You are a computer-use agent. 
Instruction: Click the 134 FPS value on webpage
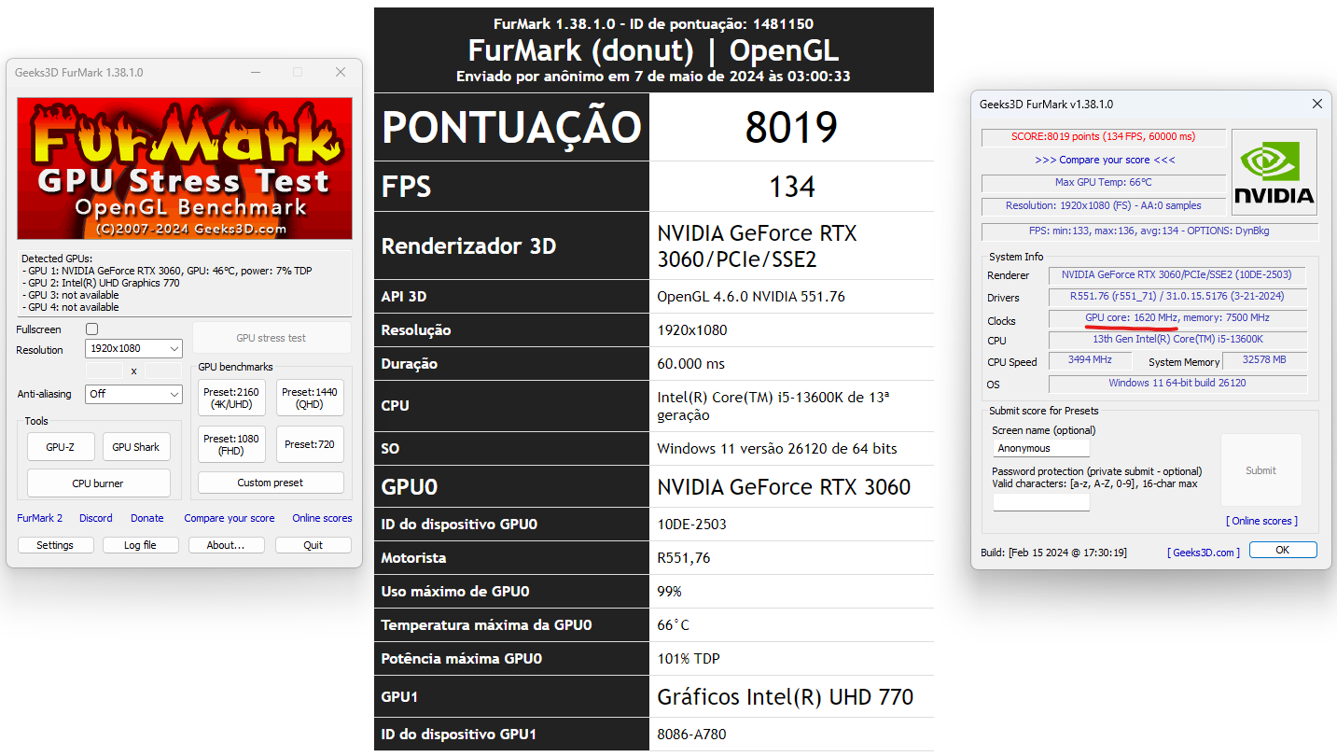pyautogui.click(x=792, y=187)
